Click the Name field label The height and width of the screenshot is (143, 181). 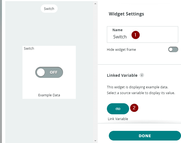[117, 30]
